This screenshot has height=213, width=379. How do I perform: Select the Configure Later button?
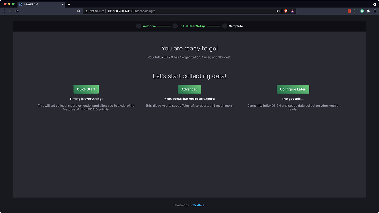[293, 89]
